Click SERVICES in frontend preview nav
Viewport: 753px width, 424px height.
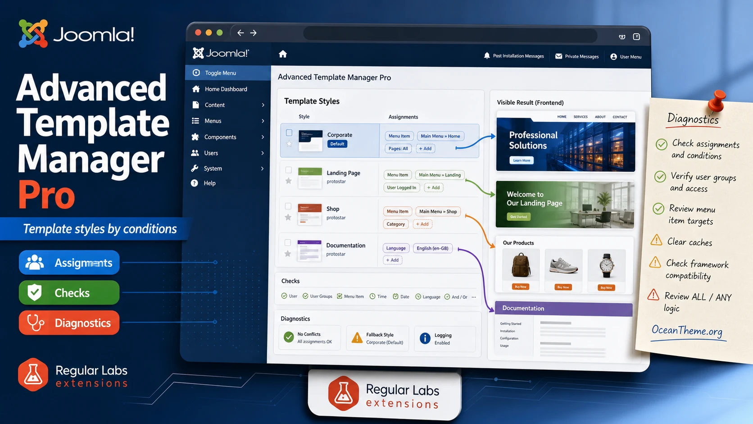point(581,117)
